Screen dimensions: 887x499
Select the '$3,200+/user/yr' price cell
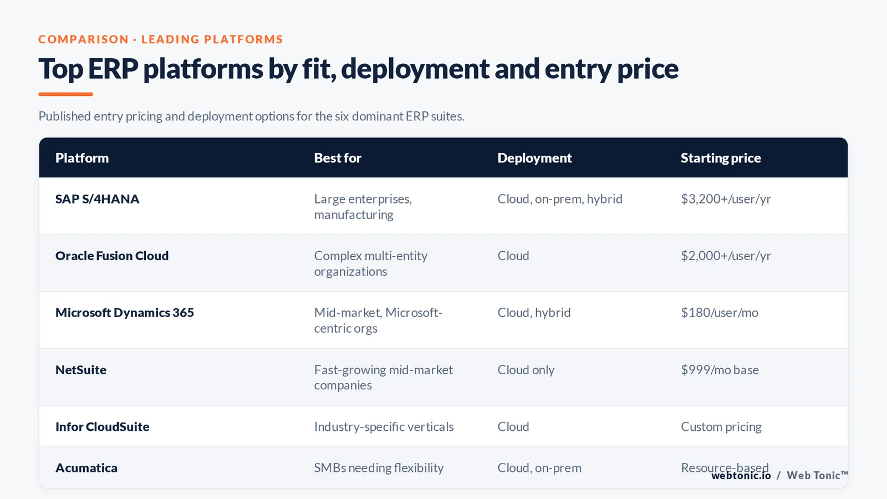(726, 199)
